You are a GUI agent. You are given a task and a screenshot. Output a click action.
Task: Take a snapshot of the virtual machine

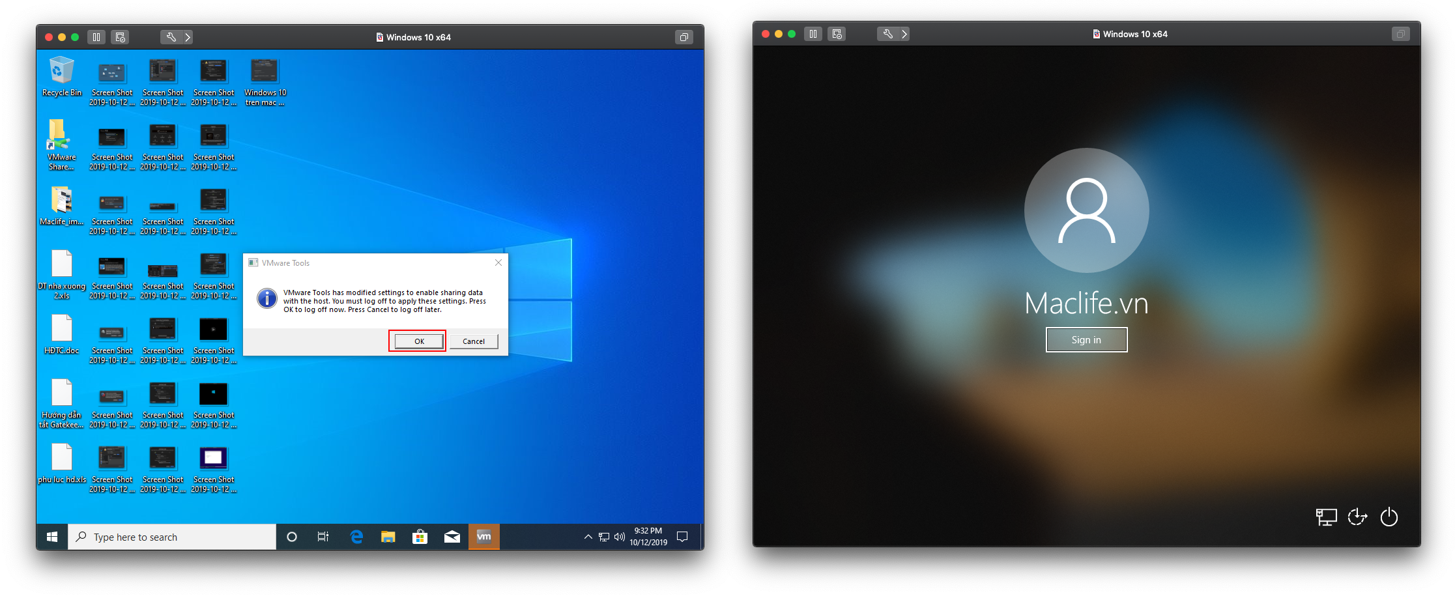pos(119,37)
